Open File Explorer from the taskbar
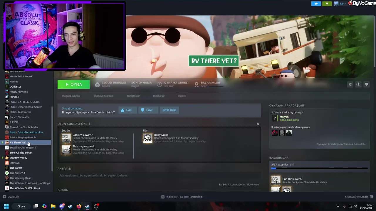This screenshot has height=211, width=376. click(53, 206)
